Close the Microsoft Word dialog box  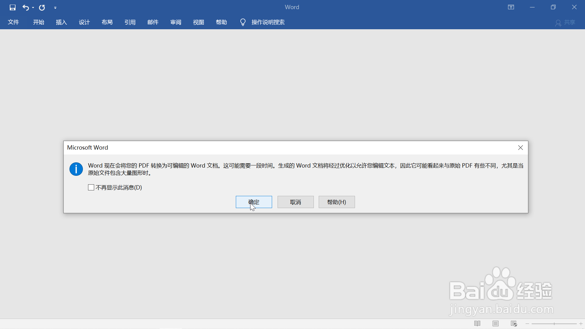[x=520, y=147]
